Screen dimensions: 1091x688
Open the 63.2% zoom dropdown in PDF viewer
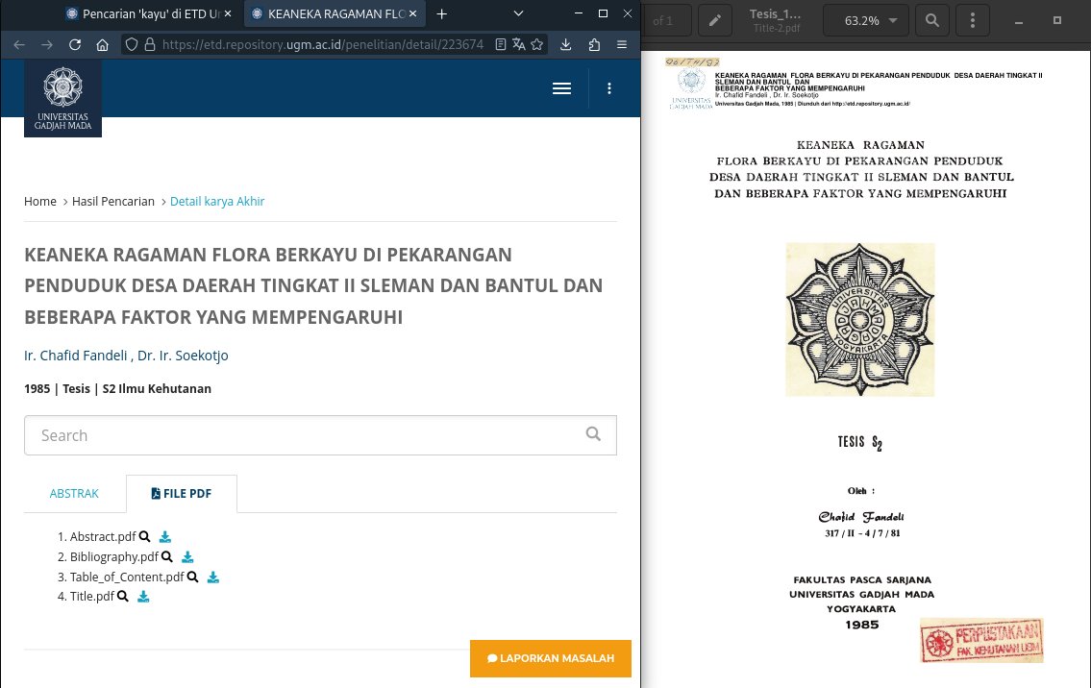pyautogui.click(x=865, y=21)
